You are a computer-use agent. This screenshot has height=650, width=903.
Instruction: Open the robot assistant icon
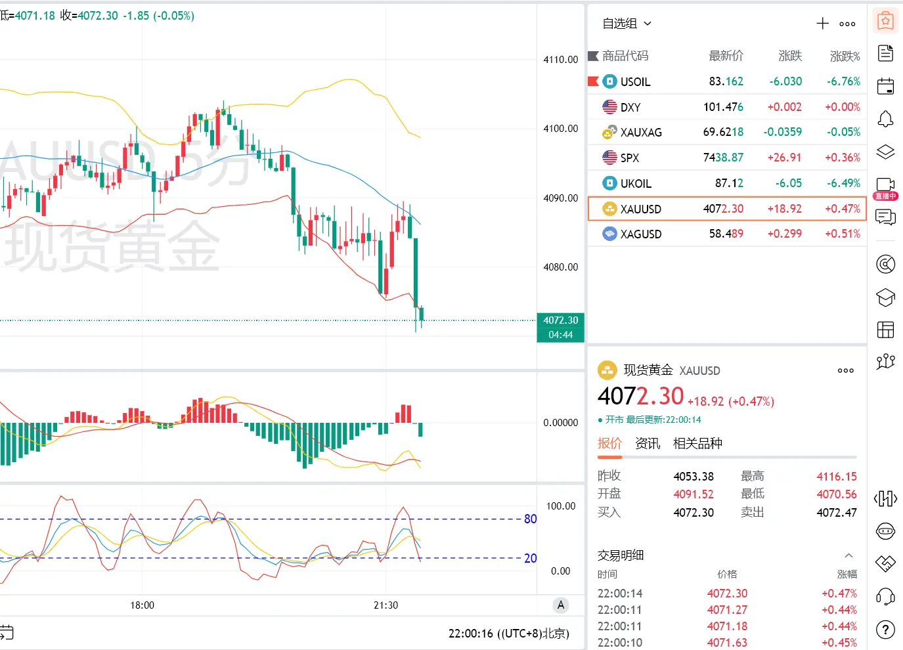(x=885, y=531)
